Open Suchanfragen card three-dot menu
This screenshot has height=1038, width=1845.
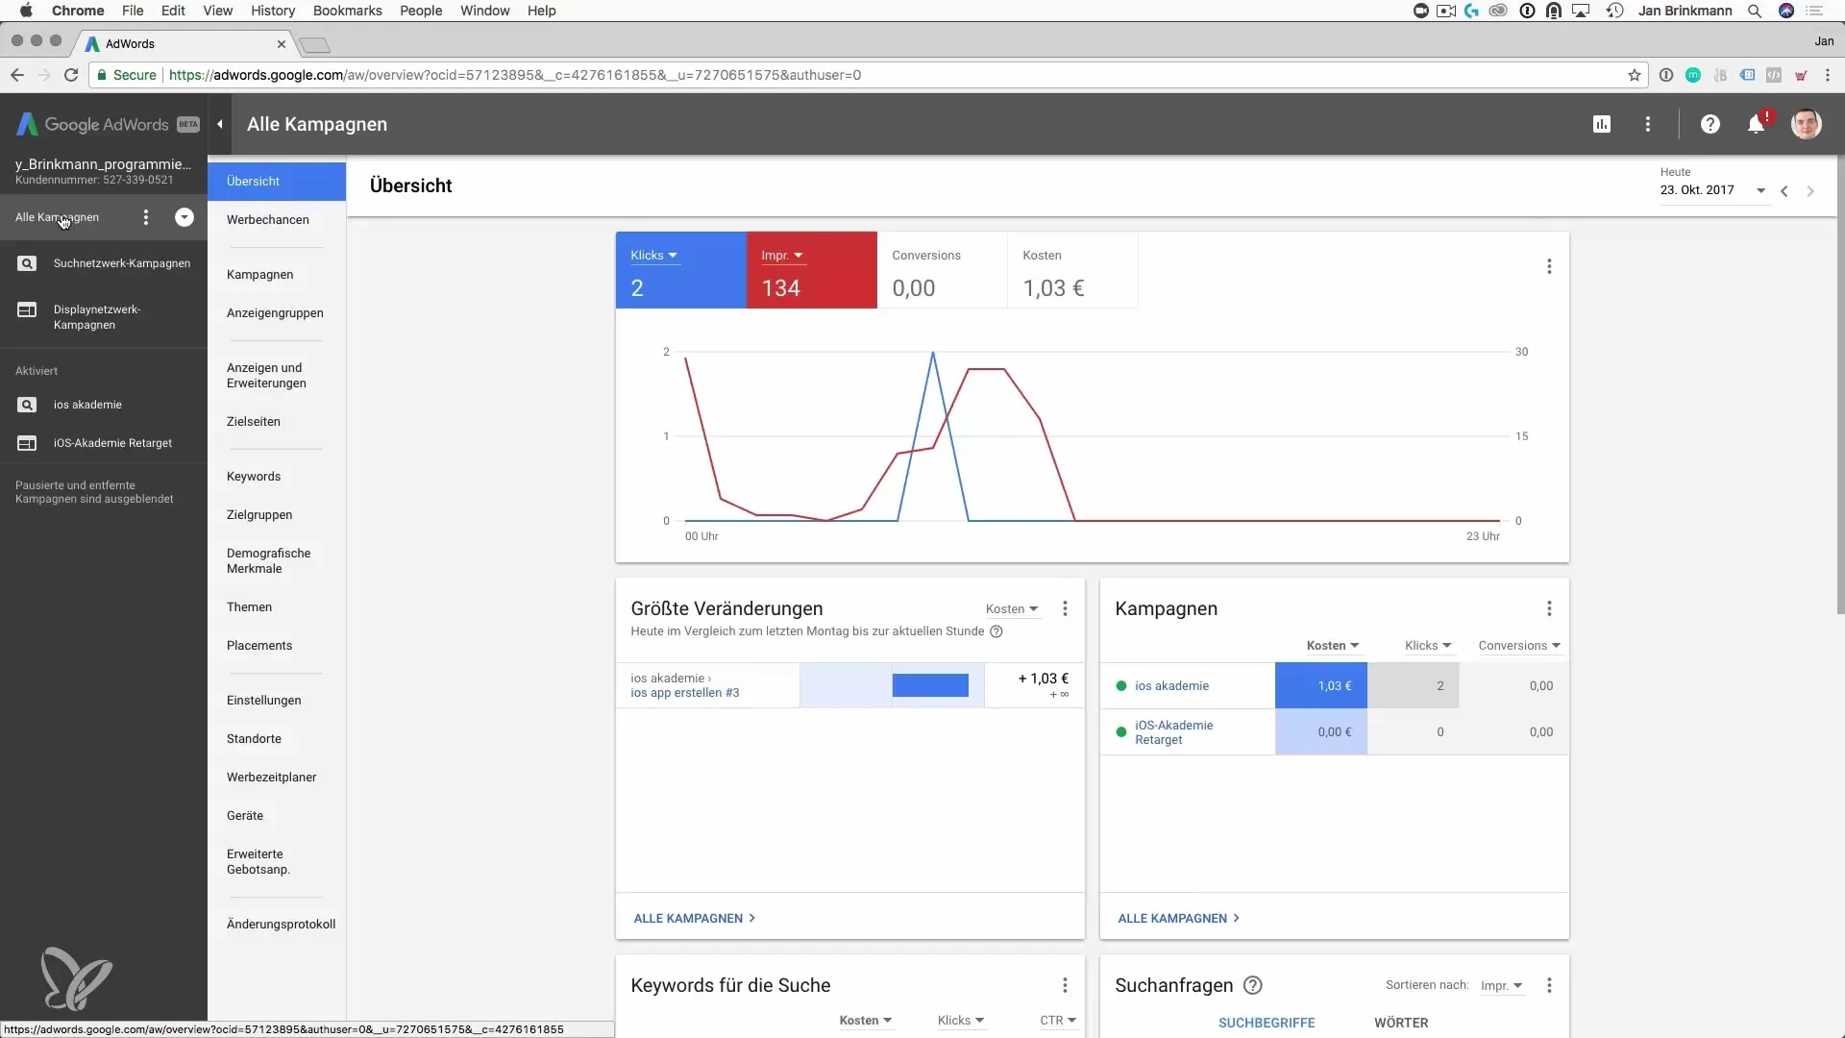coord(1549,985)
